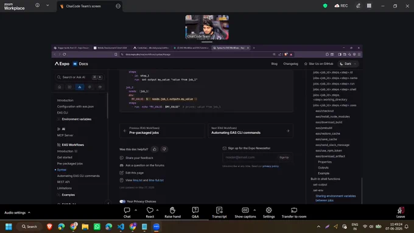Image resolution: width=414 pixels, height=233 pixels.
Task: Open the Q&A panel
Action: pos(195,212)
